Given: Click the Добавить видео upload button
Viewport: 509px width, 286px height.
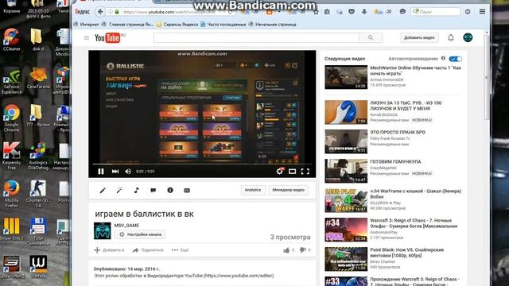Looking at the screenshot, I should (x=419, y=37).
